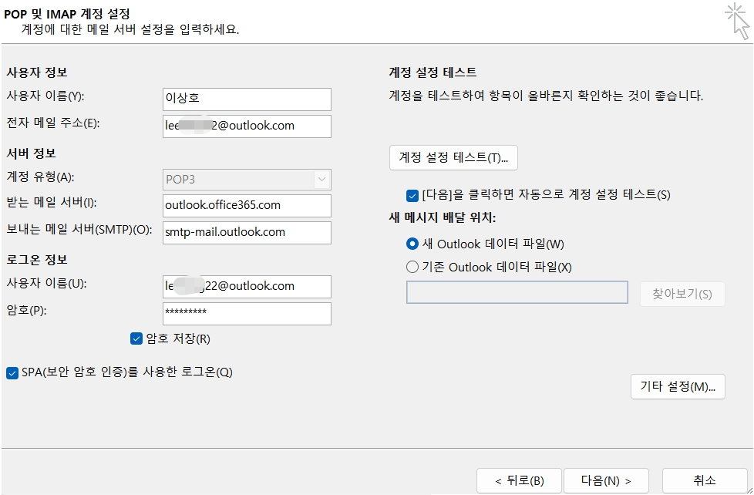Click the 사용자 이름(Y) label

[x=45, y=96]
